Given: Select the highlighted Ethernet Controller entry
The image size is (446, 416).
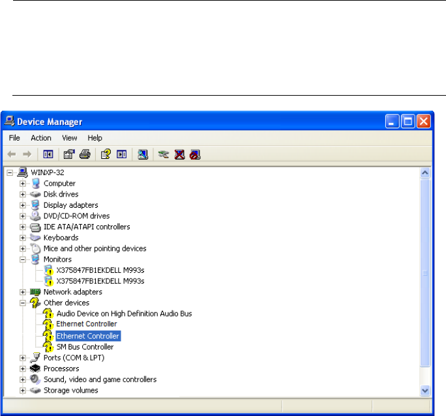Looking at the screenshot, I should (x=88, y=336).
